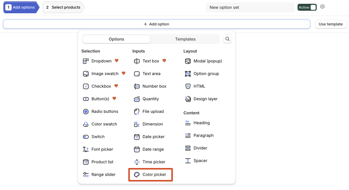
Task: Add the Checkbox selection option
Action: coord(97,86)
